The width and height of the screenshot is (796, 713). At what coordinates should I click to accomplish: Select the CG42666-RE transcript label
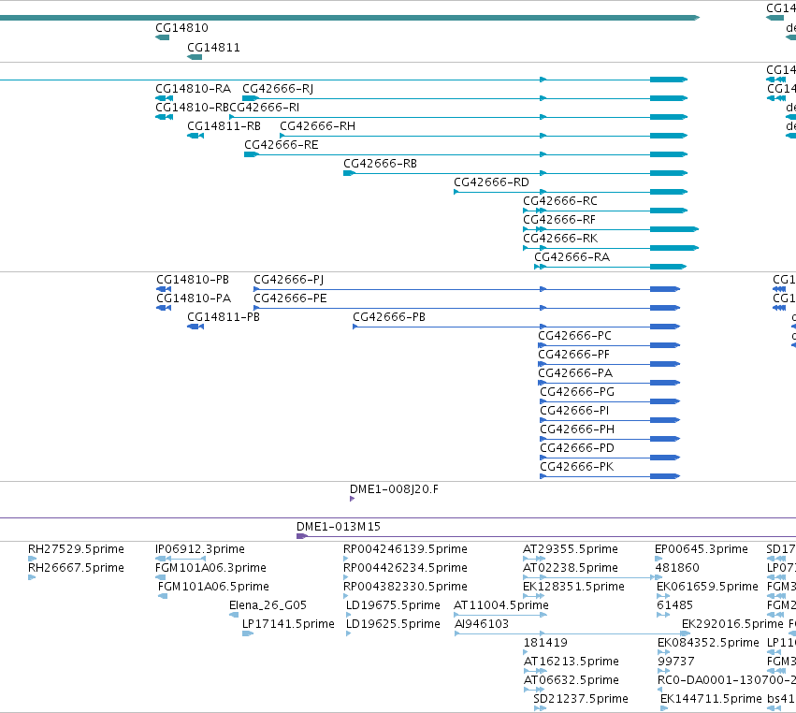[x=282, y=145]
